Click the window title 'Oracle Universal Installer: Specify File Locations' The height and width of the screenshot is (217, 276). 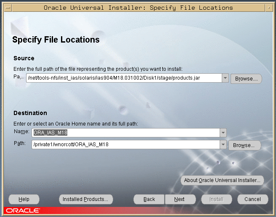(138, 8)
